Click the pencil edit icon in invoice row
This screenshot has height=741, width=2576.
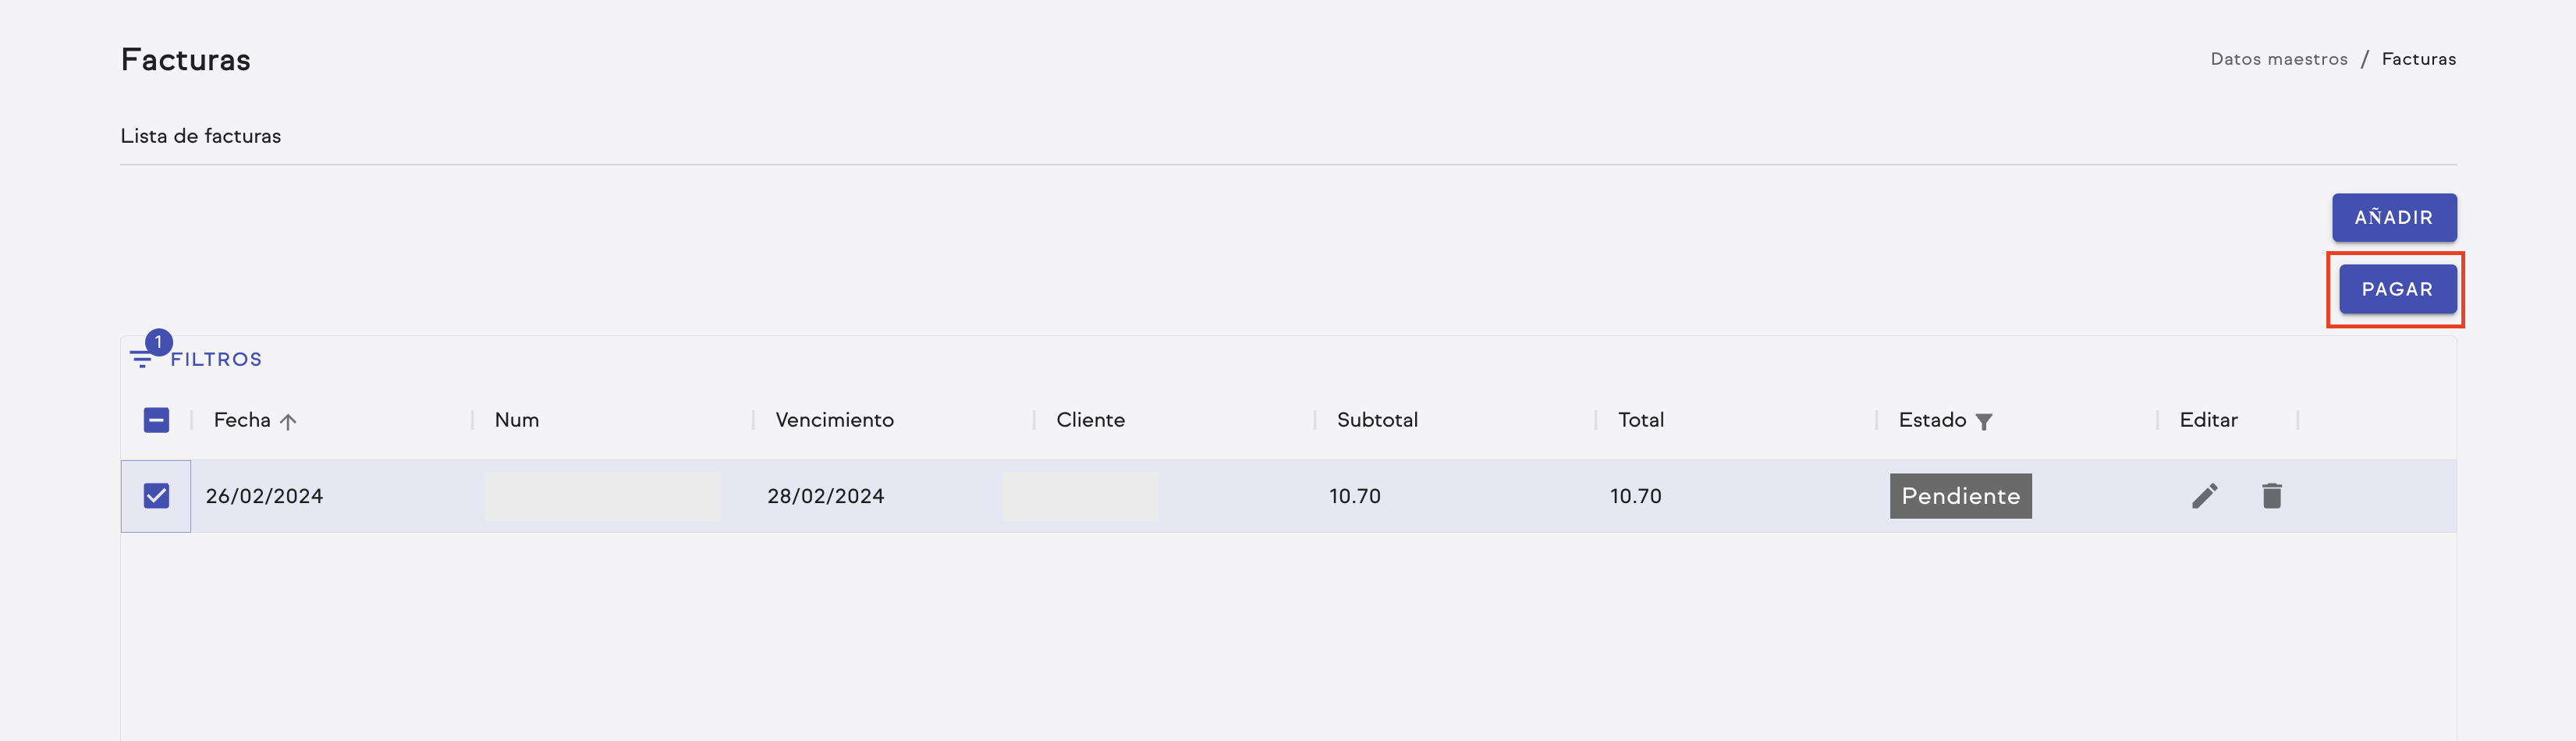[x=2204, y=496]
